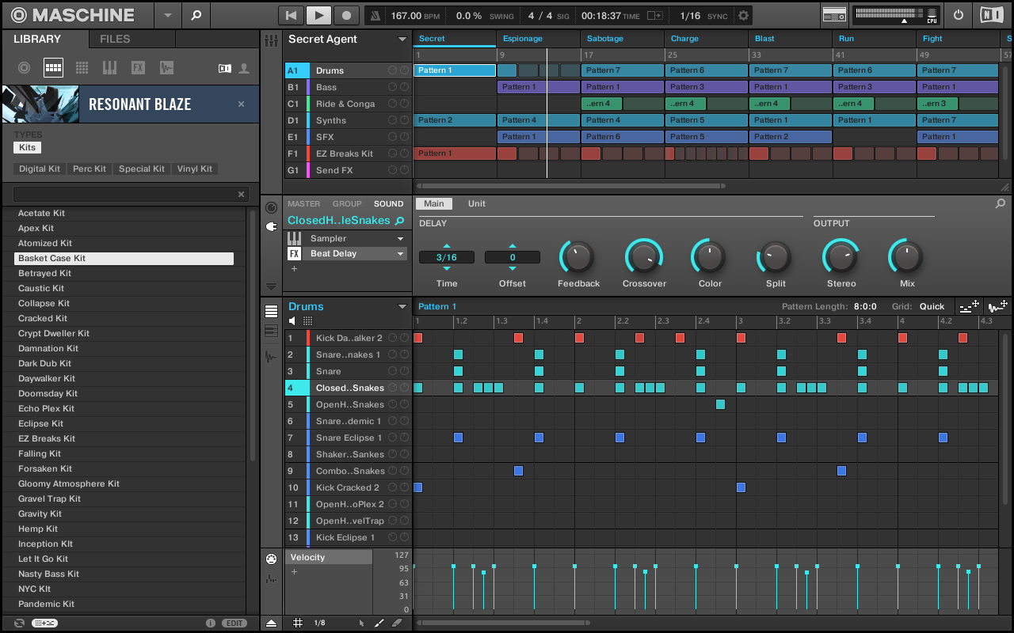Filter by Special Kit tag
The image size is (1014, 633).
pyautogui.click(x=142, y=169)
